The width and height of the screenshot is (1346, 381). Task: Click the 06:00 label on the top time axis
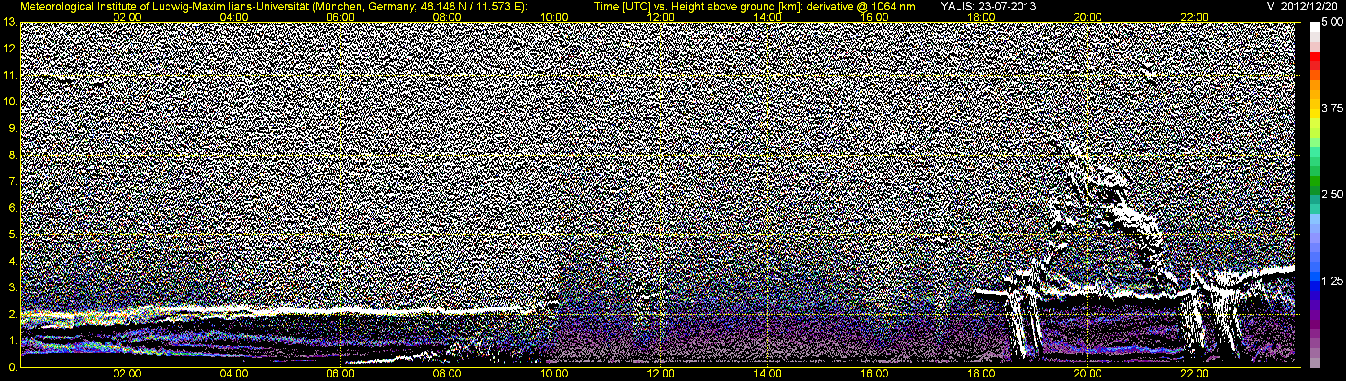pos(340,17)
